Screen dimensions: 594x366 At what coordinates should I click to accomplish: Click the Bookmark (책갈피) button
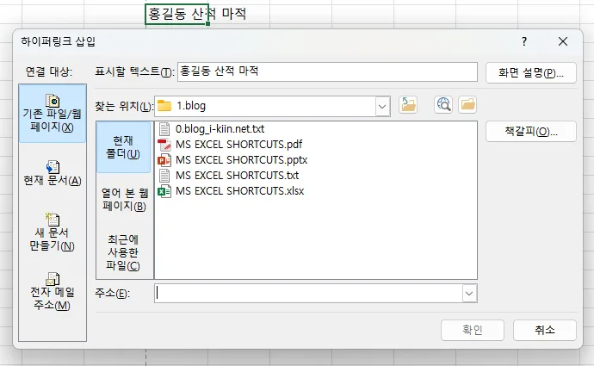tap(531, 132)
